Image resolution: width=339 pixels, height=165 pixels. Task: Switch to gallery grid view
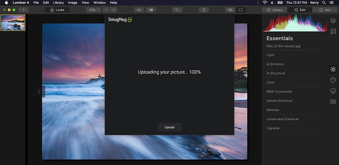[231, 10]
